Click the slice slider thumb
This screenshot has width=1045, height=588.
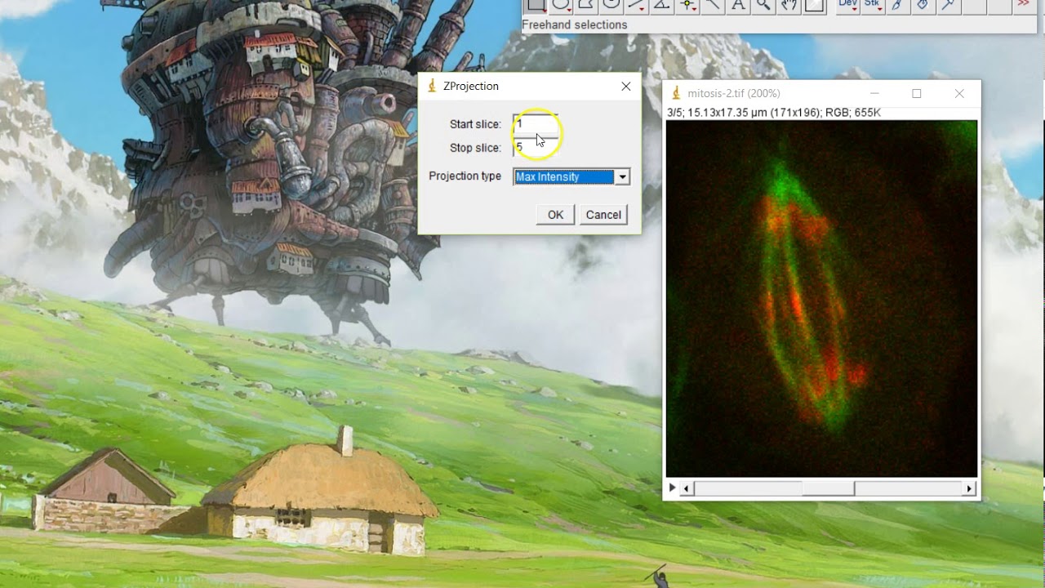pos(828,488)
